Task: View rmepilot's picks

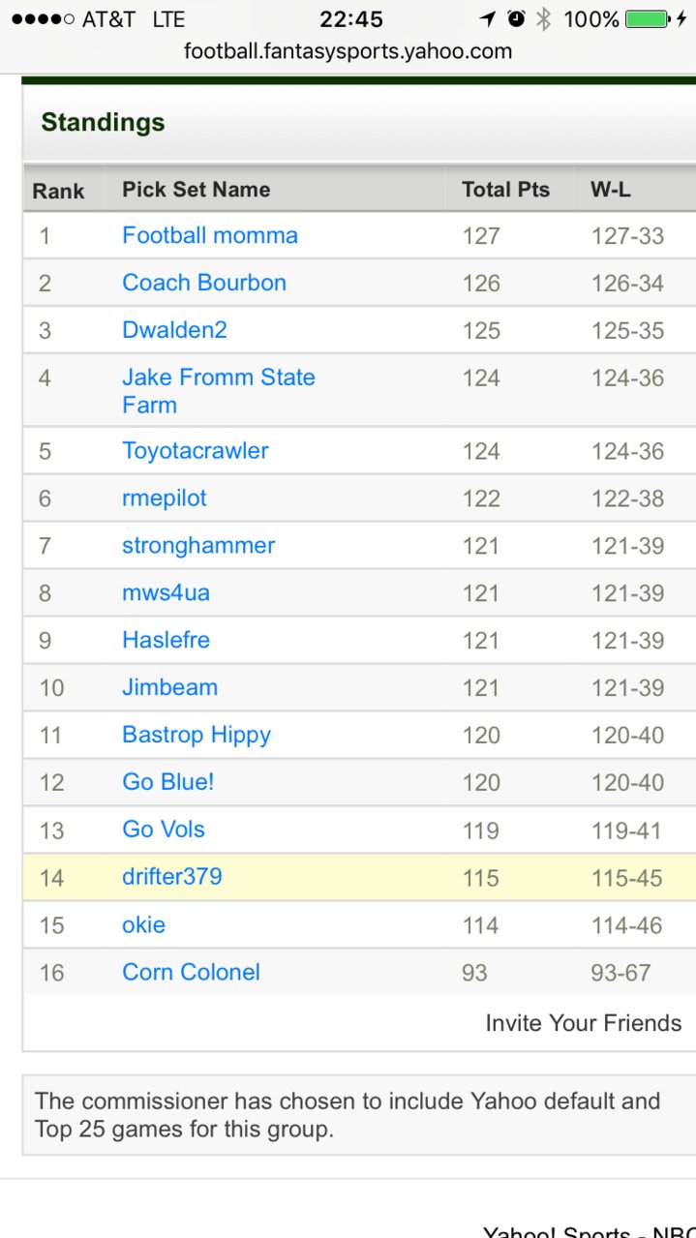Action: point(165,498)
